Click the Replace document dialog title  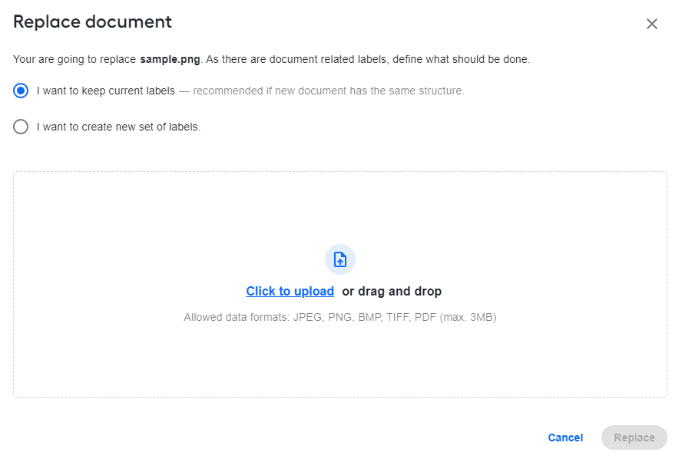coord(92,21)
